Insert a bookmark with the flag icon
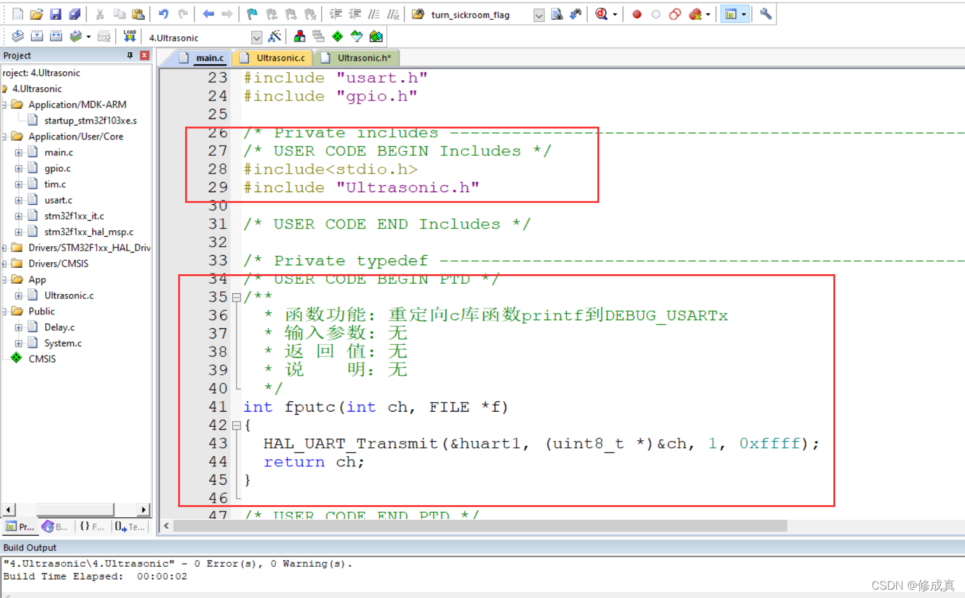The image size is (965, 598). [253, 14]
